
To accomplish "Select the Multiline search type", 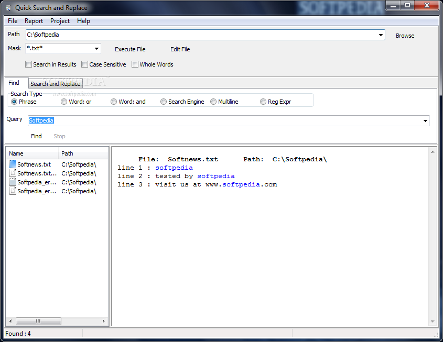I will (213, 102).
